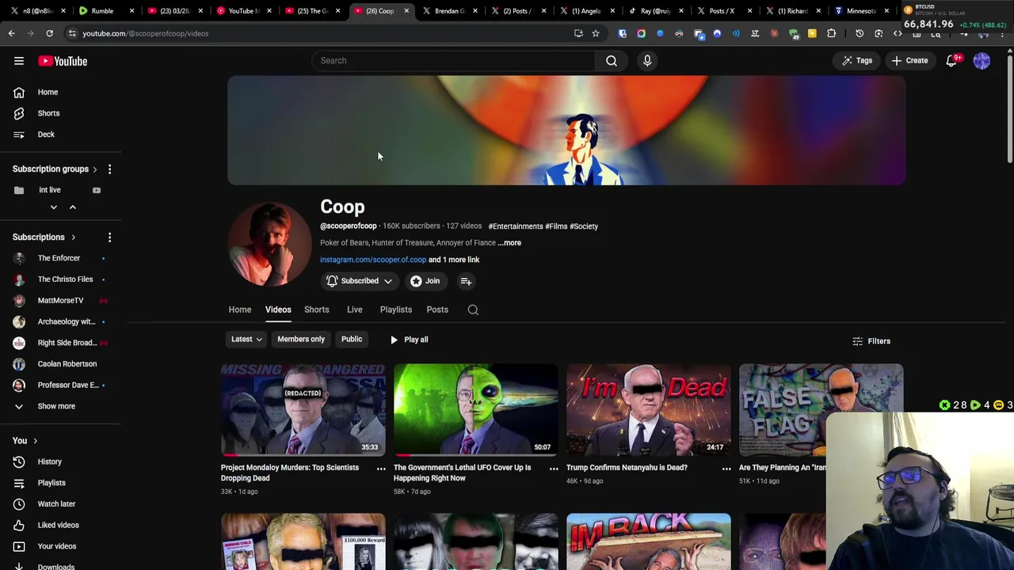Open the Subscribed notification dropdown

click(x=359, y=281)
